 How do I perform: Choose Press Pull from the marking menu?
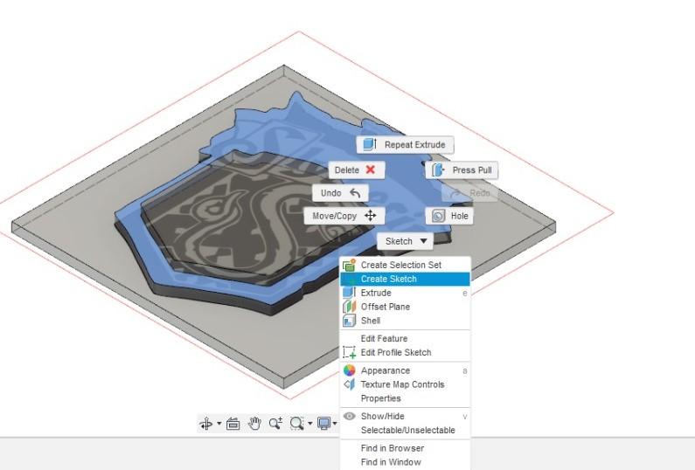click(462, 170)
